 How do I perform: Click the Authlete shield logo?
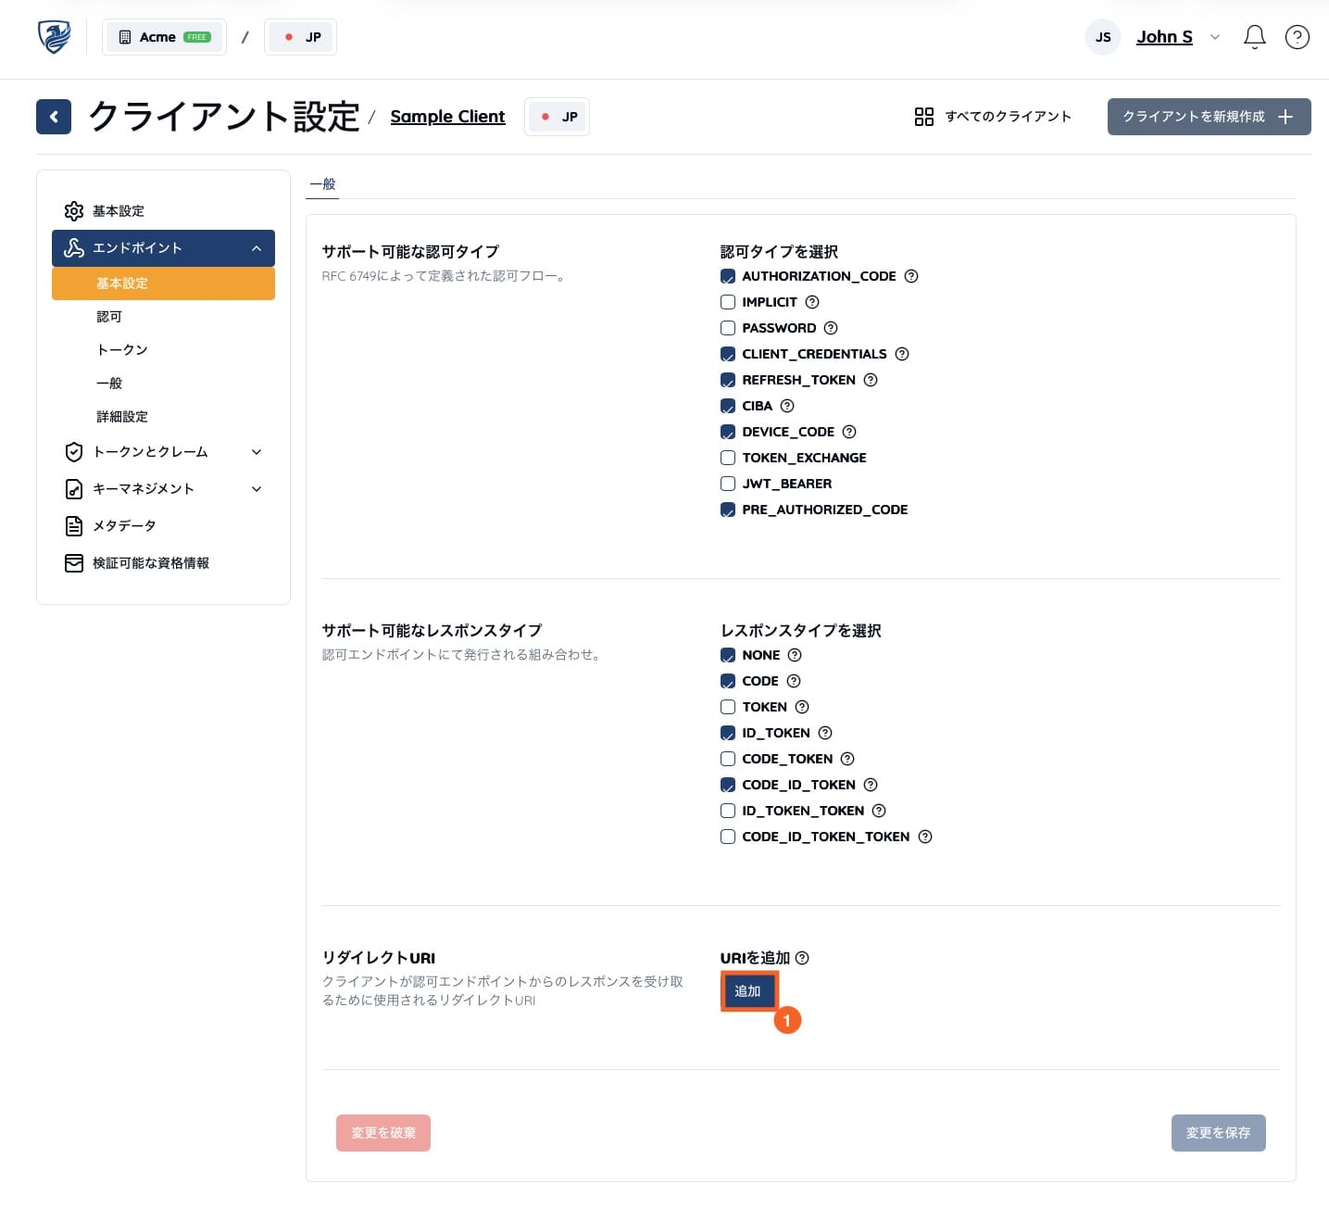[x=54, y=37]
